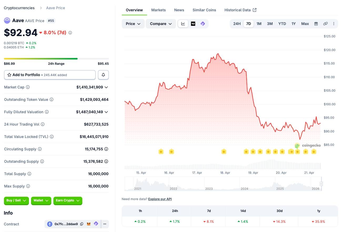The width and height of the screenshot is (342, 232).
Task: Click the Explore our API link
Action: tap(160, 199)
